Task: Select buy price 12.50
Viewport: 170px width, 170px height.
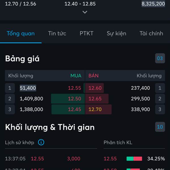Action: pyautogui.click(x=75, y=99)
